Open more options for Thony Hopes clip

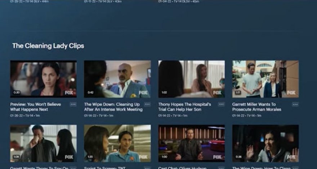click(221, 104)
